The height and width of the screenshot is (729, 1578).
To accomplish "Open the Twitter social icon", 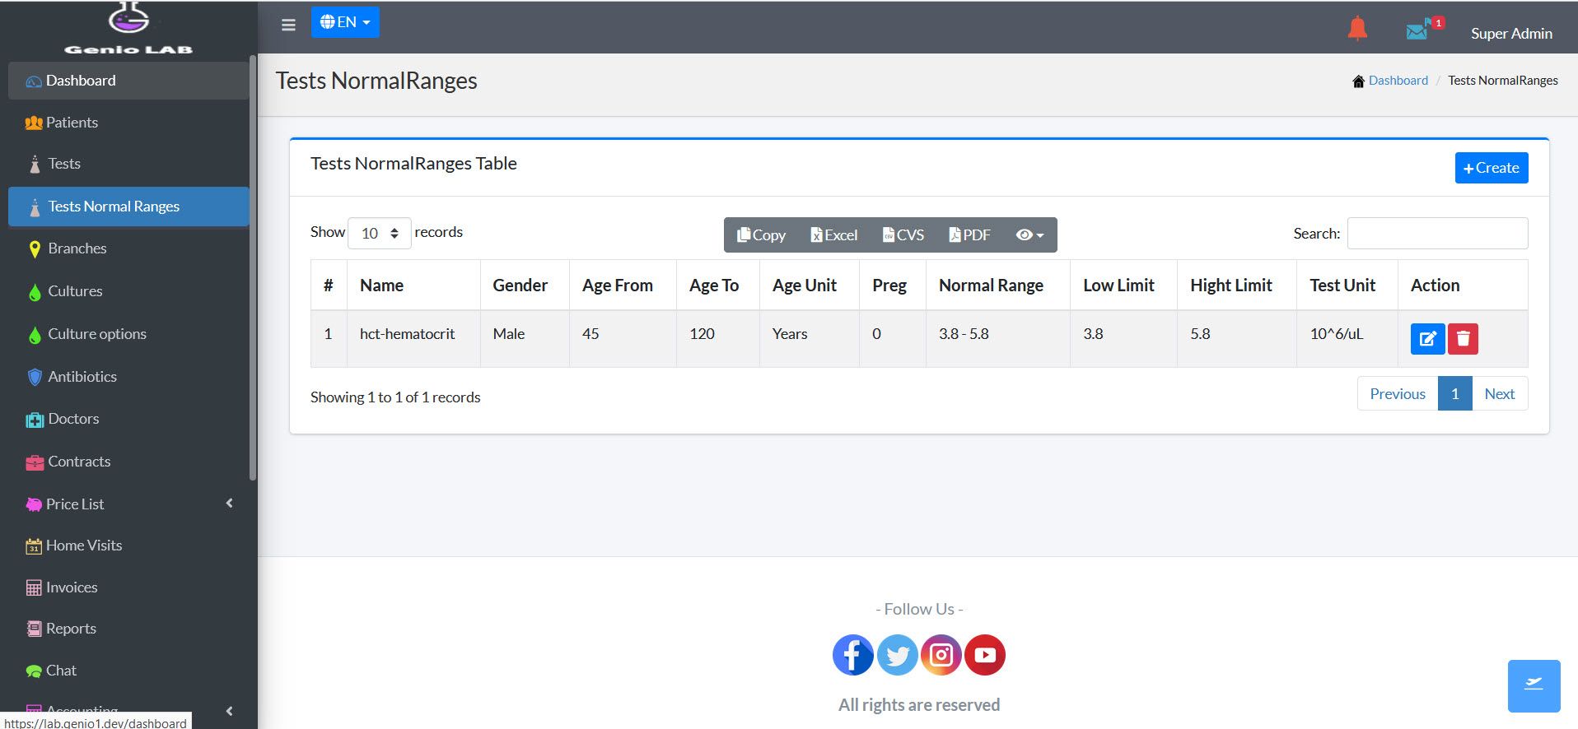I will (x=897, y=655).
